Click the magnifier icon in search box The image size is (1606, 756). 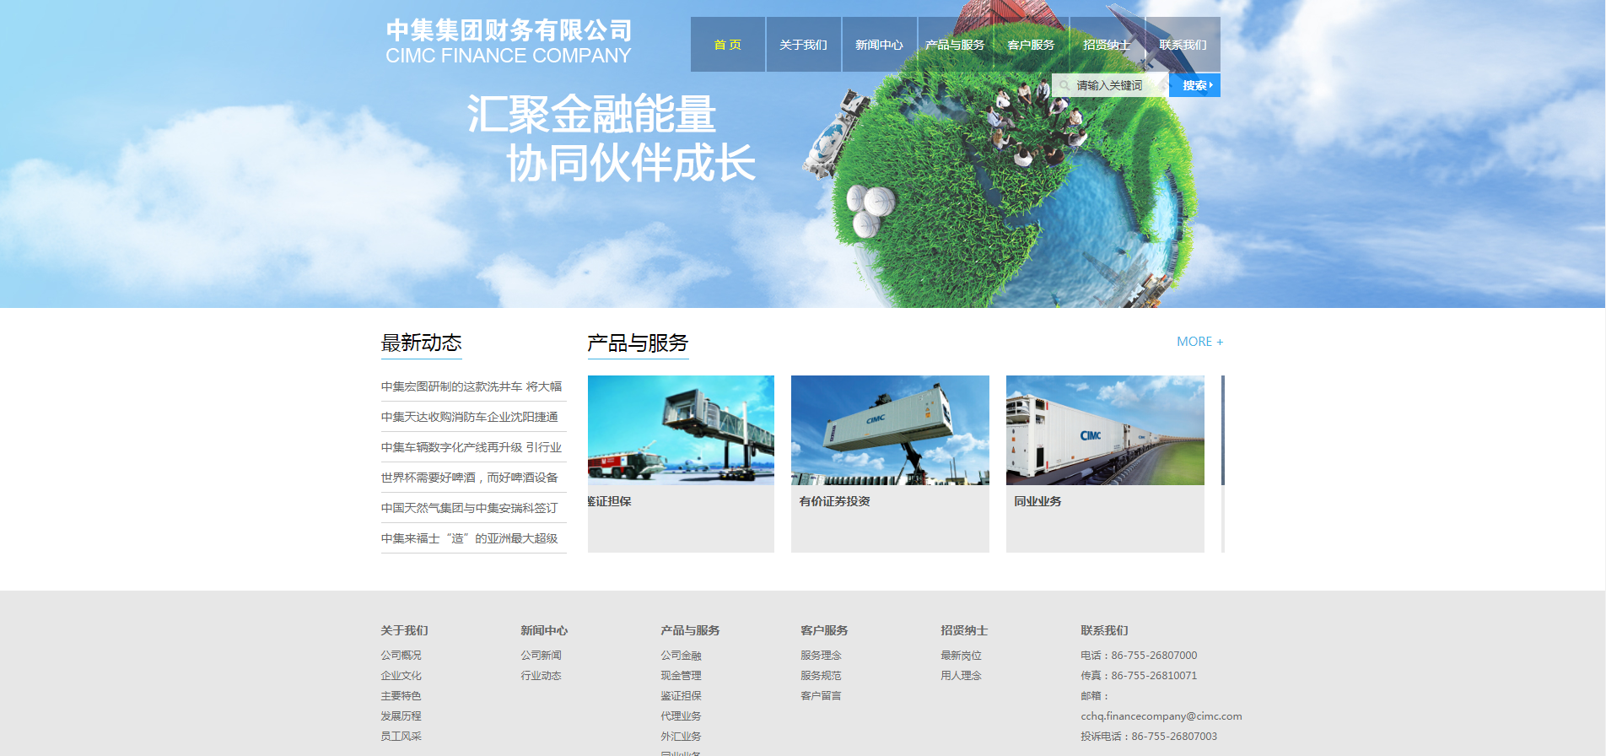point(1064,85)
